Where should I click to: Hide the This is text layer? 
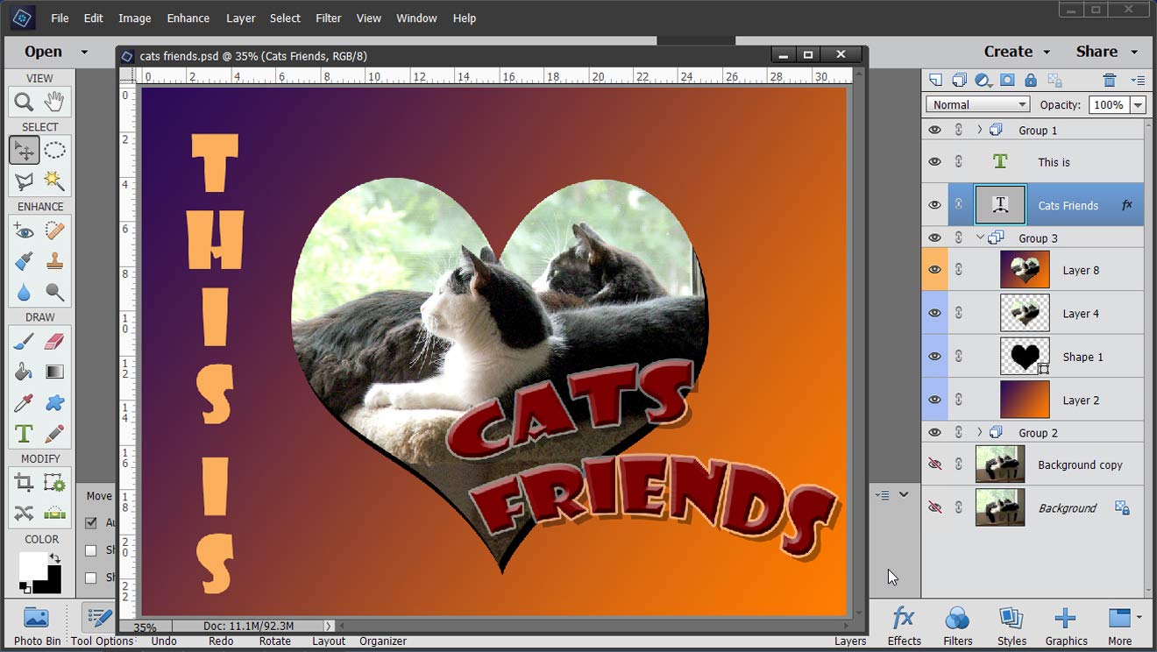(934, 162)
